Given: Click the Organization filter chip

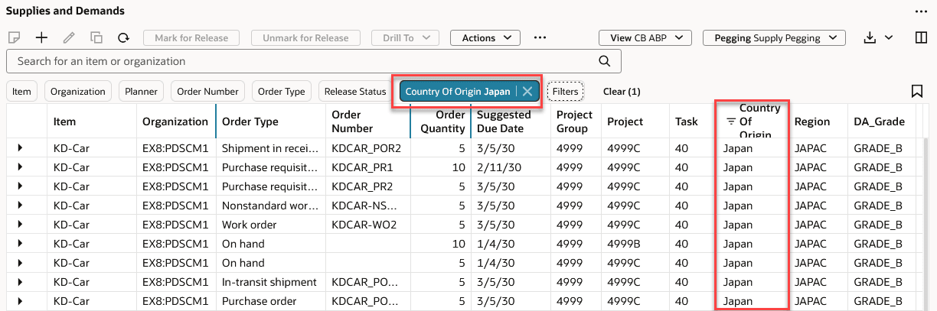Looking at the screenshot, I should coord(78,92).
